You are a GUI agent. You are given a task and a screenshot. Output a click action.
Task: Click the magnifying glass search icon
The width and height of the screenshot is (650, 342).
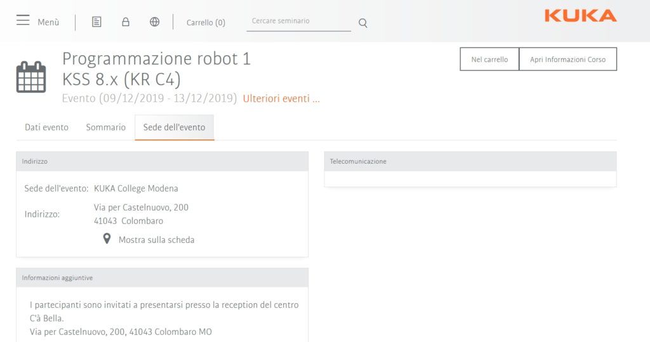(x=362, y=23)
